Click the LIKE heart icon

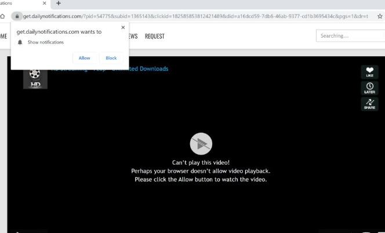pyautogui.click(x=369, y=72)
